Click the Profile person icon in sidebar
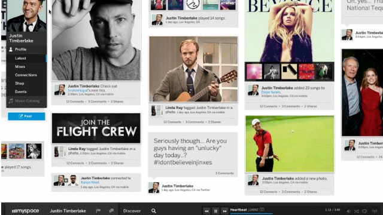Viewport: 383px width, 215px height. 11,50
